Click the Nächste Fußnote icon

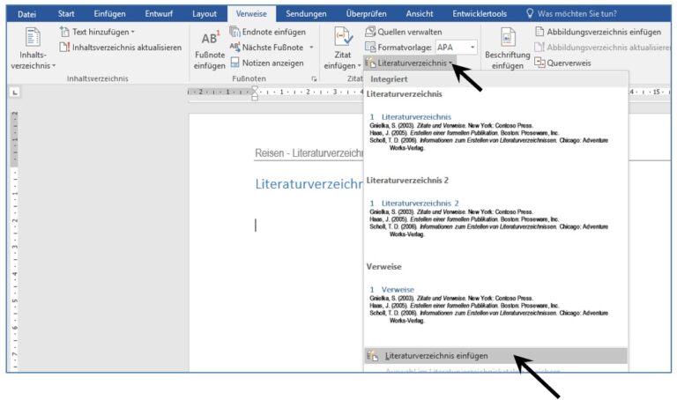(x=234, y=48)
